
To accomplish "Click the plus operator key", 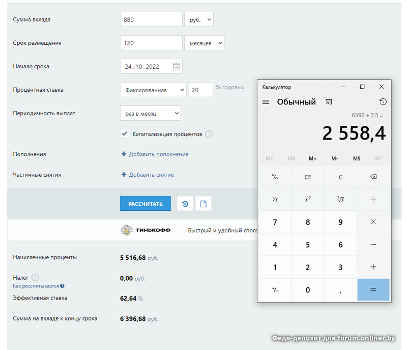I will coord(373,267).
